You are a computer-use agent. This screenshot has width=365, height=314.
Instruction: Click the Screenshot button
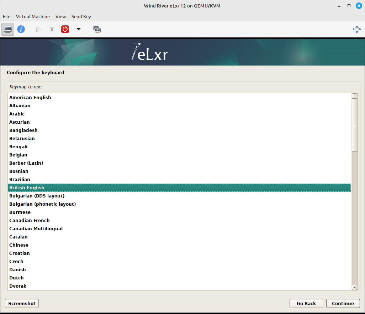[x=21, y=303]
